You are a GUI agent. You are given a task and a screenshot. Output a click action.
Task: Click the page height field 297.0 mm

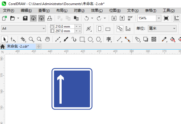pos(64,31)
